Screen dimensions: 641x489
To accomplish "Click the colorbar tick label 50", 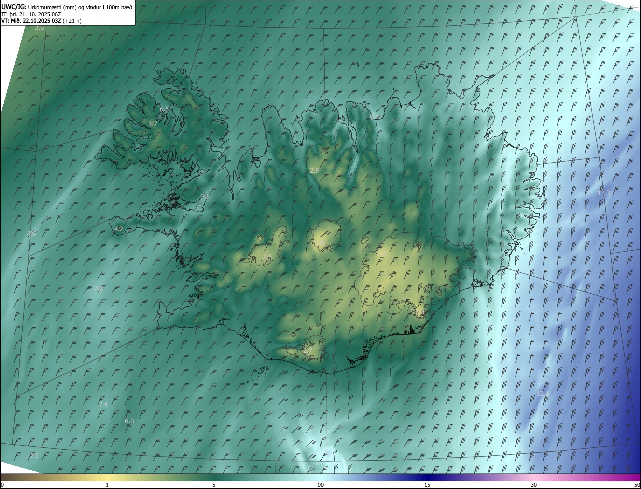I will (x=637, y=485).
